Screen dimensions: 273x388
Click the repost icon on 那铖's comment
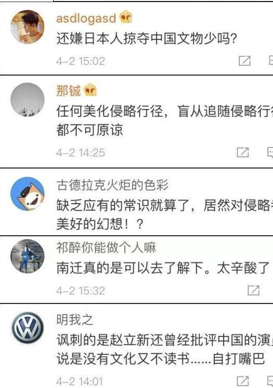243,152
